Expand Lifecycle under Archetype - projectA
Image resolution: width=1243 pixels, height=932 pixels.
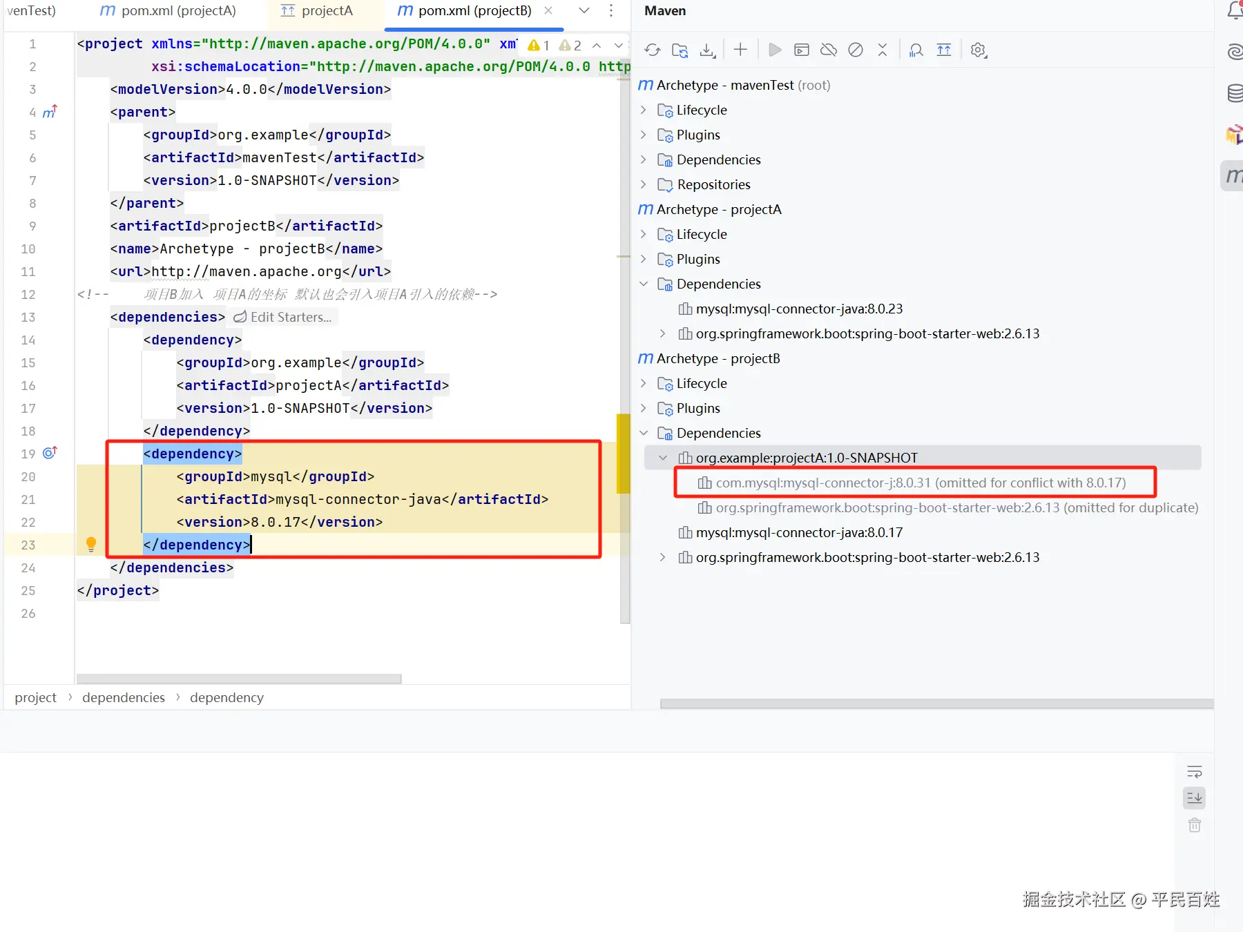click(644, 234)
